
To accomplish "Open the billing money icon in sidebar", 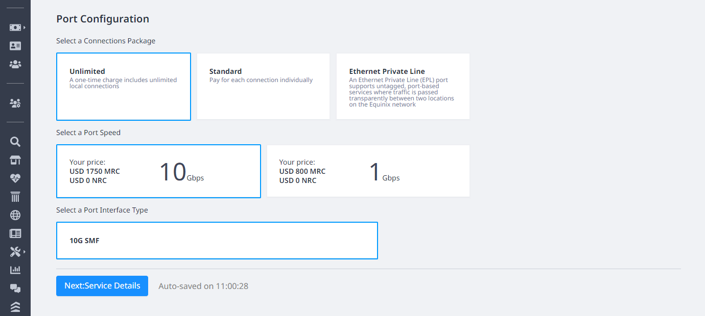I will (x=15, y=28).
